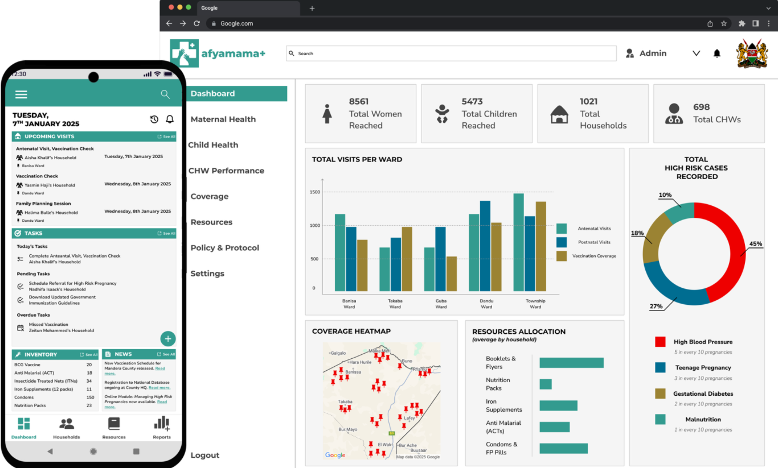The image size is (778, 468).
Task: Expand See All for Tasks section
Action: tap(166, 233)
